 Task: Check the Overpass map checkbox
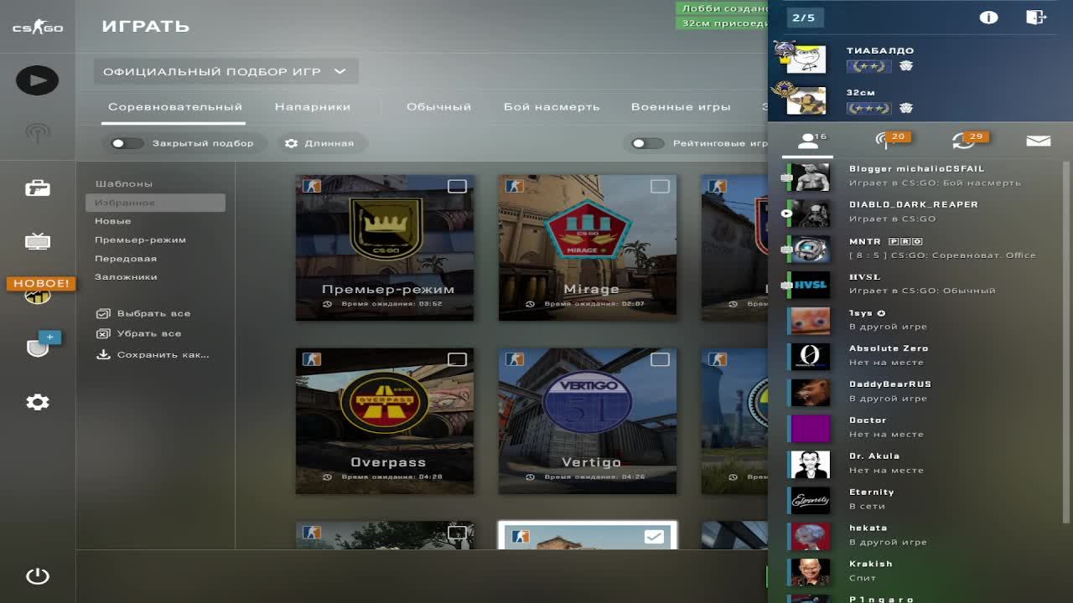click(x=457, y=359)
